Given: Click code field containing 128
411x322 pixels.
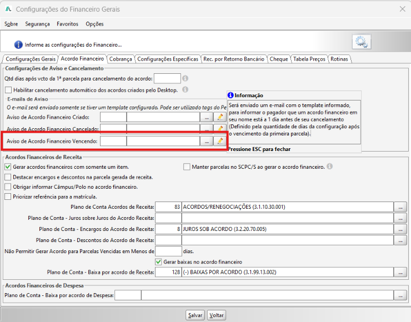Looking at the screenshot, I should [x=168, y=272].
